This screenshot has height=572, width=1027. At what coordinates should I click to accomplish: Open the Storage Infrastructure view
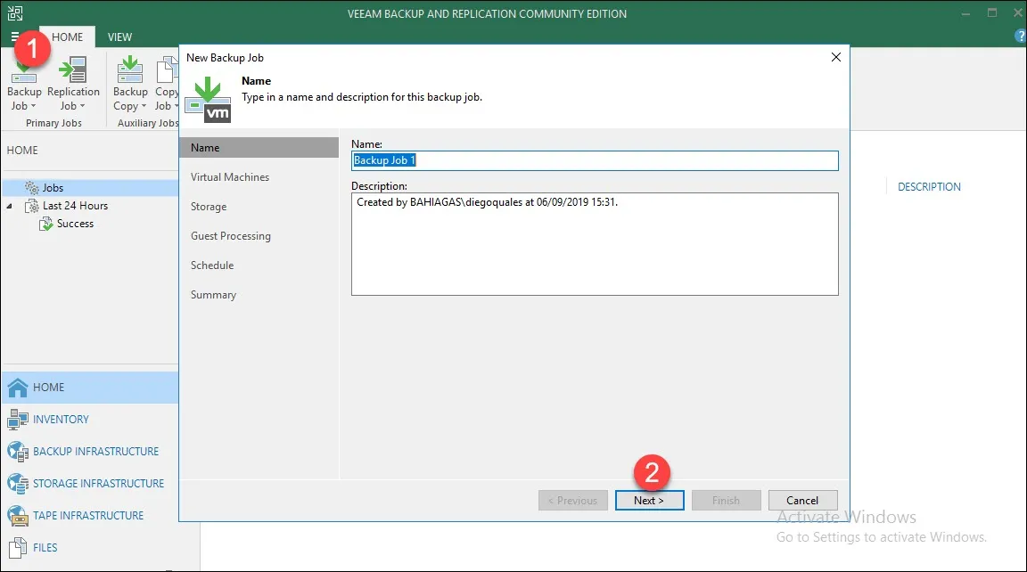(98, 483)
